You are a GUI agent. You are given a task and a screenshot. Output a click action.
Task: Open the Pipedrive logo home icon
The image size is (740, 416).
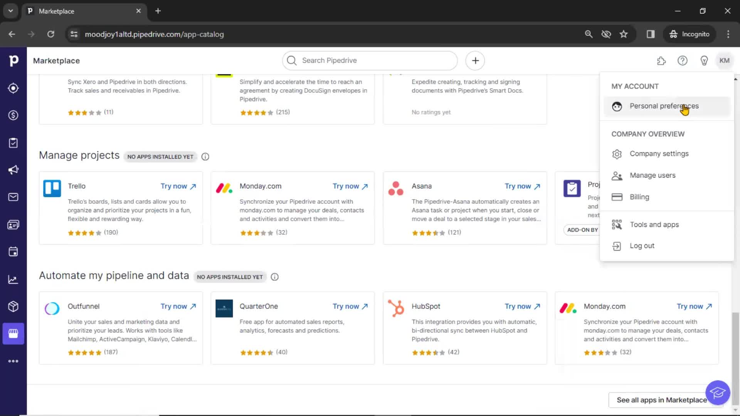[x=13, y=60]
